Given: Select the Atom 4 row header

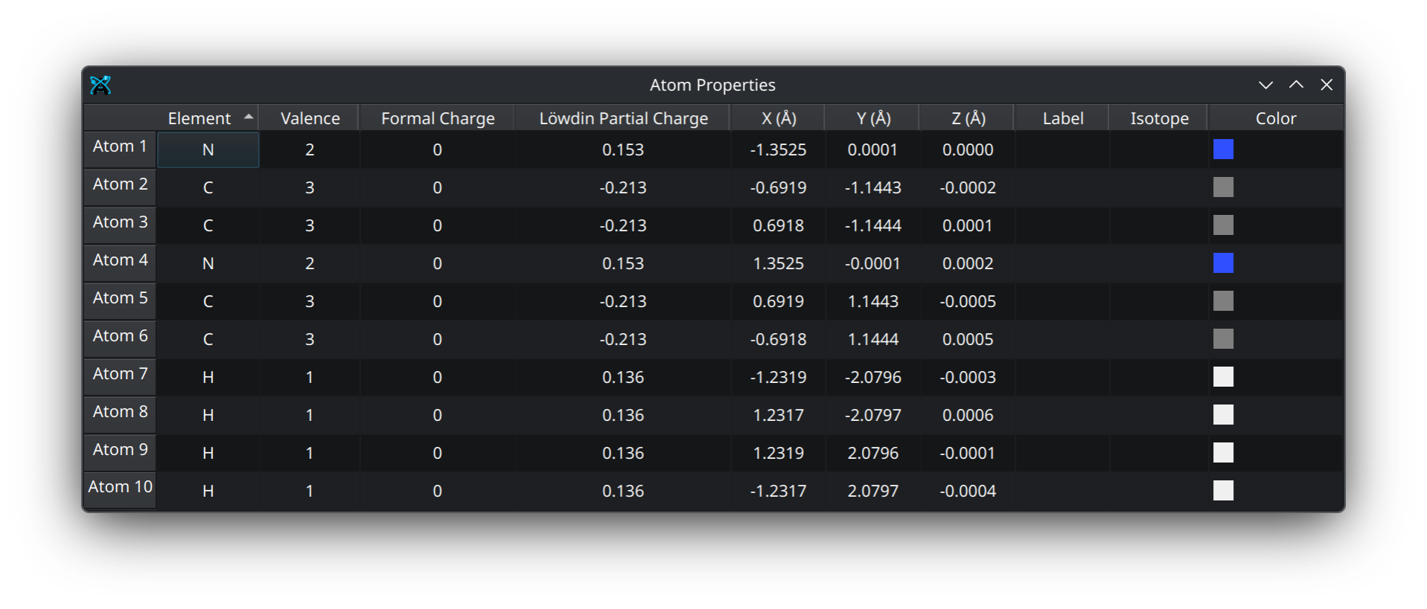Looking at the screenshot, I should pyautogui.click(x=120, y=263).
